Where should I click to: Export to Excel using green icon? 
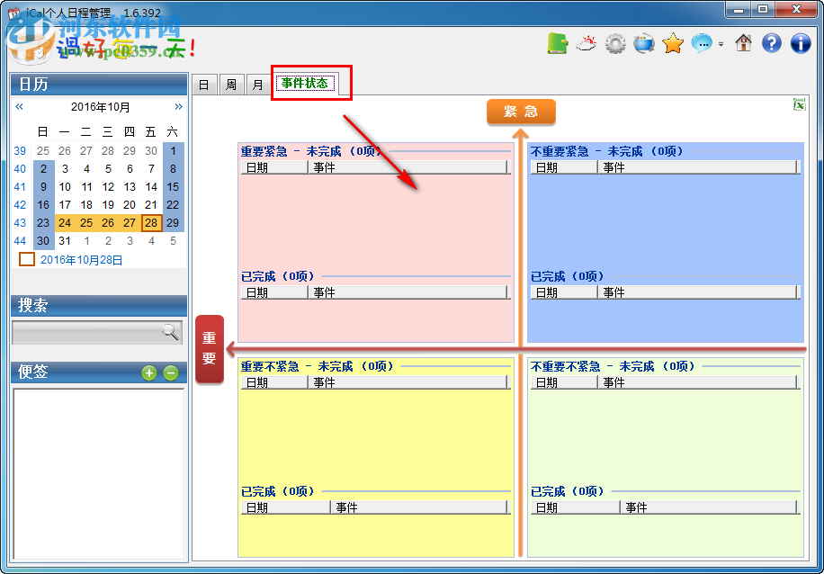pos(799,104)
